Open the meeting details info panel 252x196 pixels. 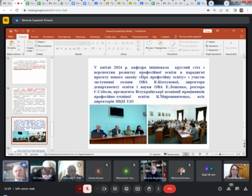(220, 188)
